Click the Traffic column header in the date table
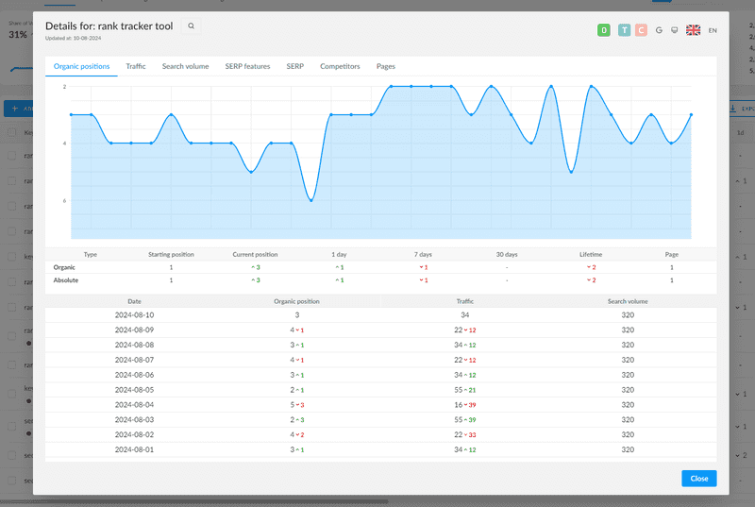755x507 pixels. pos(464,301)
